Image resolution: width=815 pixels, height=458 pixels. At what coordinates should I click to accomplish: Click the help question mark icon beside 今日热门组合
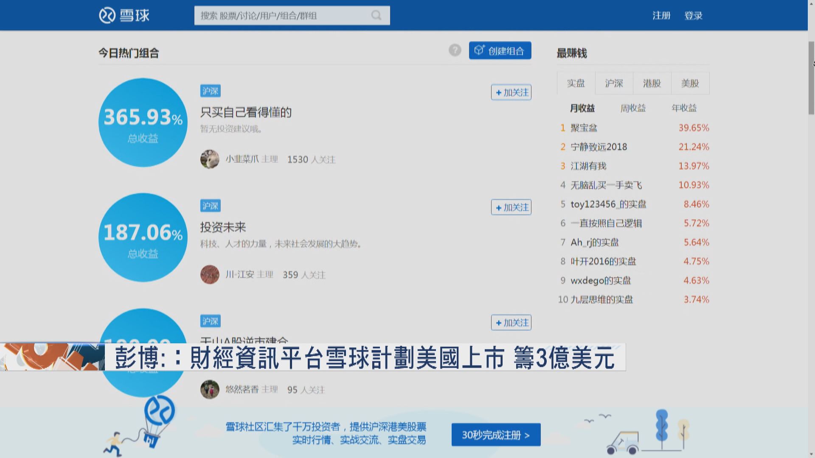coord(455,50)
